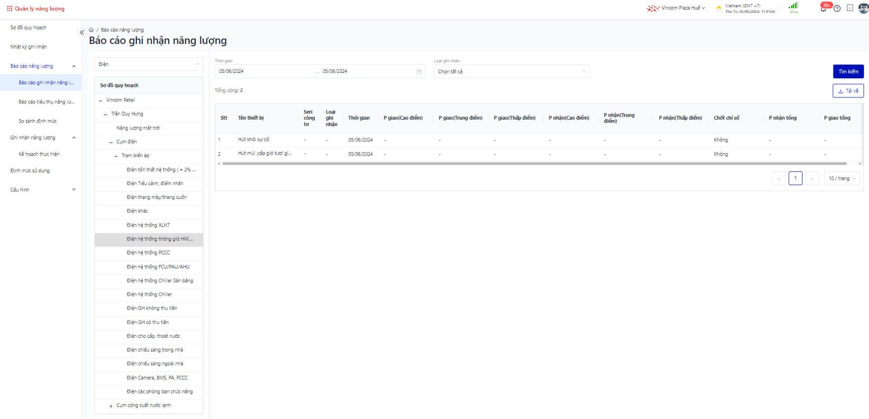
Task: Click the network signal strength indicator
Action: 794,6
